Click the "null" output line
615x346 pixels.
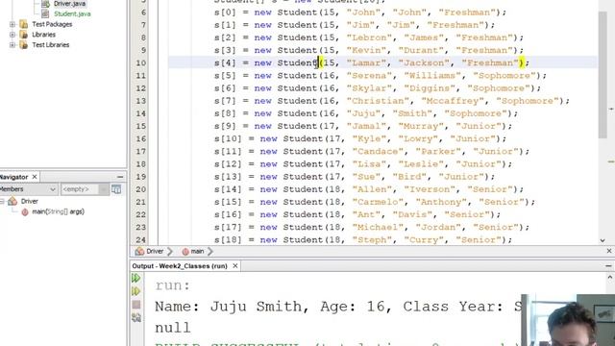click(173, 328)
